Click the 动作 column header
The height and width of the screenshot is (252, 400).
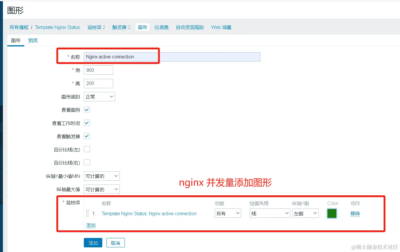tap(355, 203)
